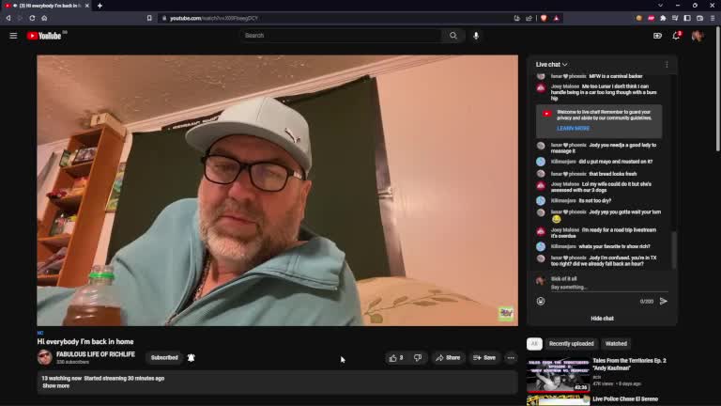Toggle the Subscribed button

pos(164,358)
